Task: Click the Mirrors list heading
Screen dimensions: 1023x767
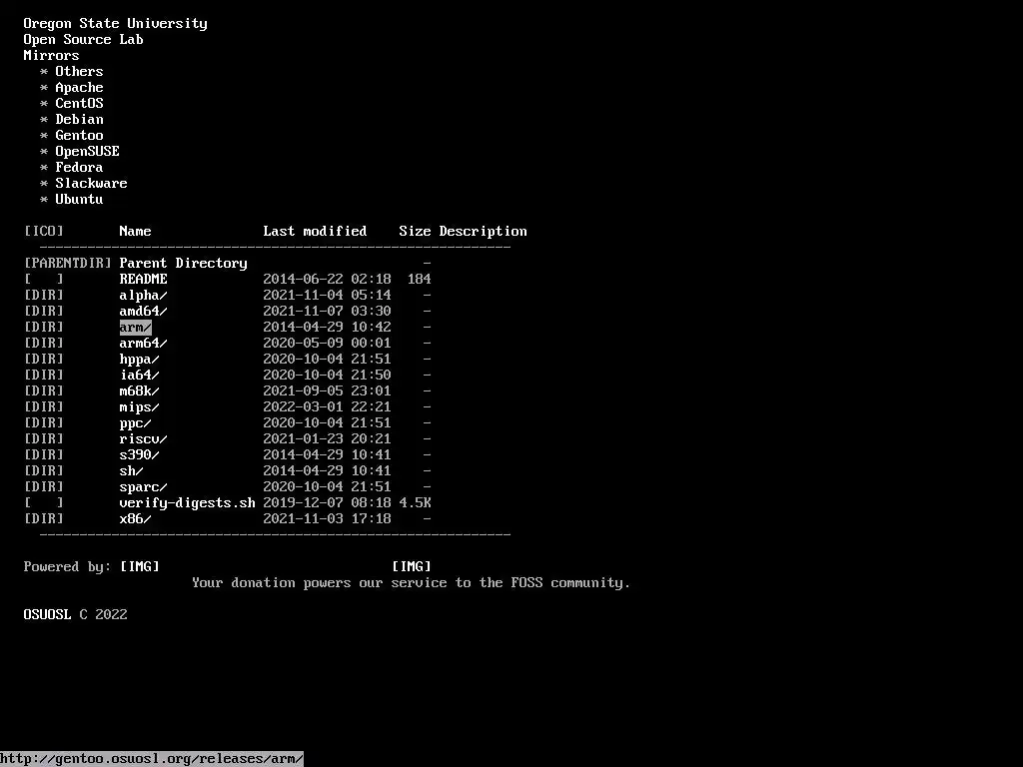Action: (x=51, y=56)
